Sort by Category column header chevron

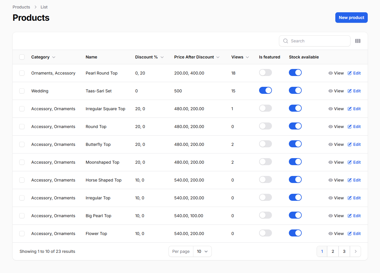point(54,57)
